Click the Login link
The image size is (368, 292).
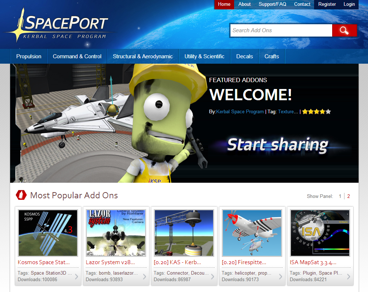click(x=349, y=4)
